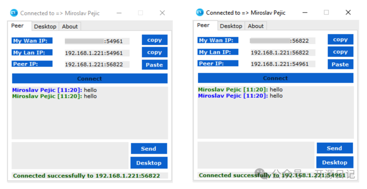Copy My Wan IP in left window

click(155, 40)
